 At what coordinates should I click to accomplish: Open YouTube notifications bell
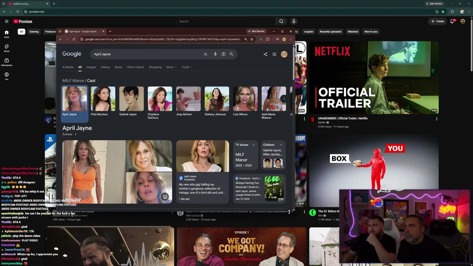[x=452, y=21]
